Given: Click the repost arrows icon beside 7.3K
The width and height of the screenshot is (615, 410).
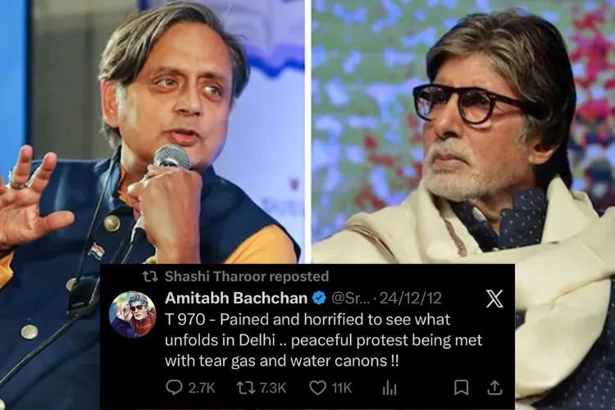Looking at the screenshot, I should 246,388.
